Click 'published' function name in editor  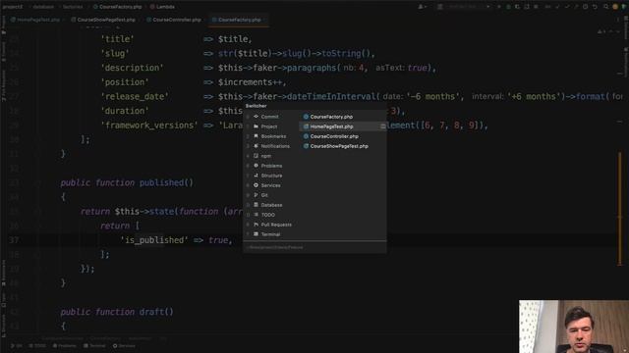161,183
